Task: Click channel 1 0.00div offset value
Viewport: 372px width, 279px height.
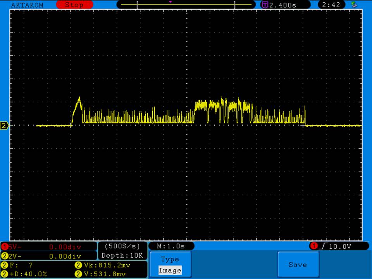Action: click(65, 247)
